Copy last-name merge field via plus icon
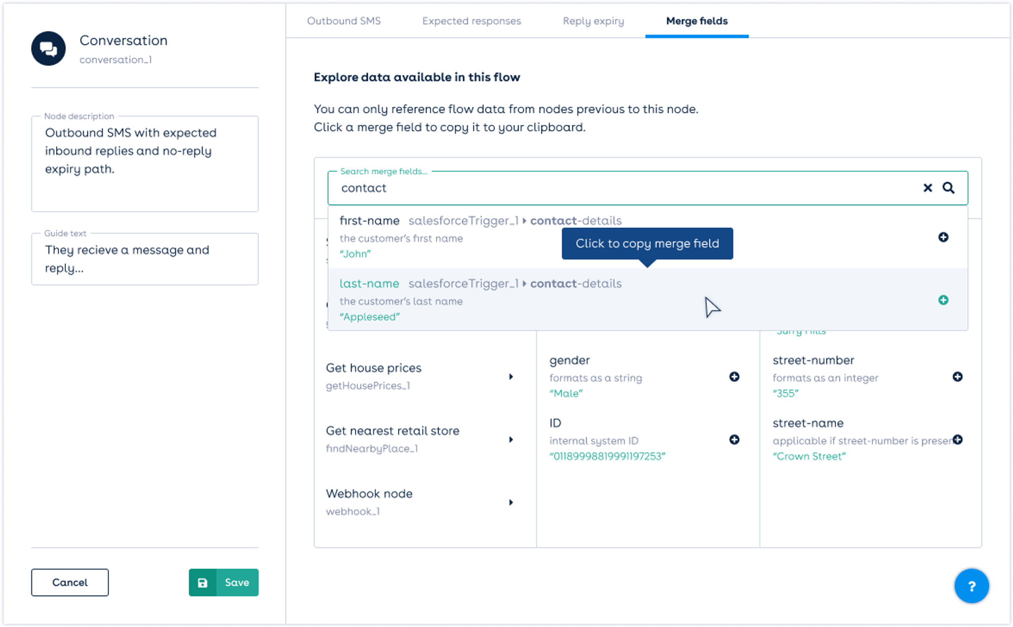The width and height of the screenshot is (1013, 627). [943, 300]
